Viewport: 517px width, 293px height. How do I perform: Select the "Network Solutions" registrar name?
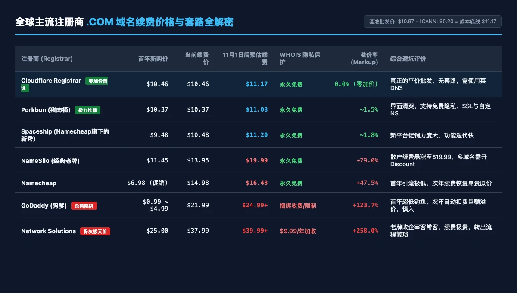(48, 231)
